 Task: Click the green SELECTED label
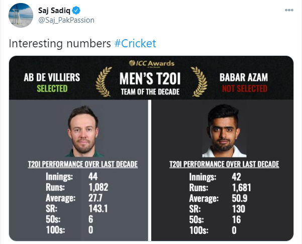[52, 88]
